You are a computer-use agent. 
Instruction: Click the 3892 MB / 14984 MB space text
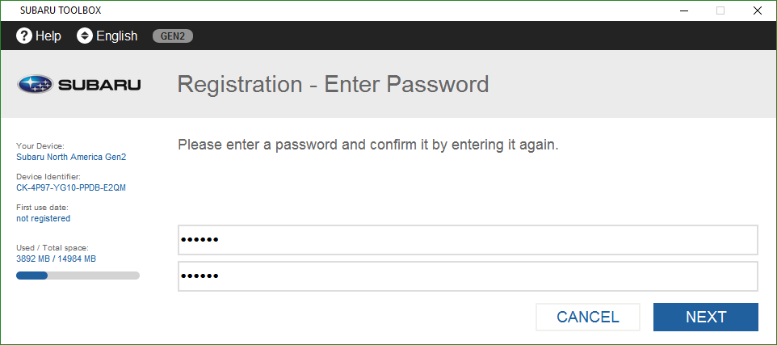[56, 259]
